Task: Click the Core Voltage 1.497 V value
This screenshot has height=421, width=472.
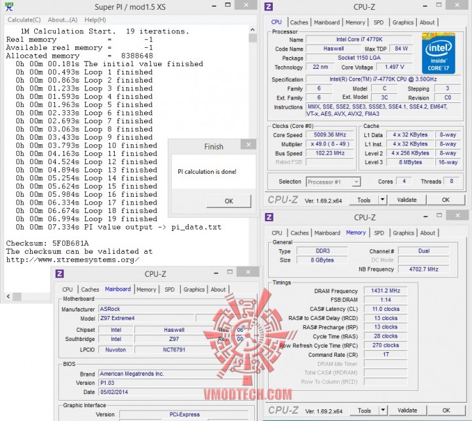Action: point(394,67)
